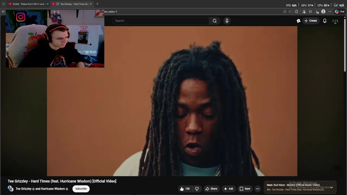This screenshot has width=347, height=195.
Task: Open the Favorites list icon
Action: [x=310, y=12]
